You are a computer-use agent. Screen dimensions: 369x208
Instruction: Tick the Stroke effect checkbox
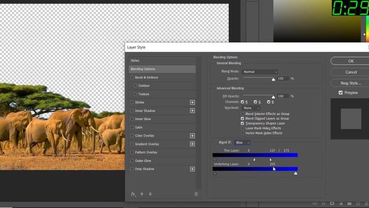(x=132, y=102)
